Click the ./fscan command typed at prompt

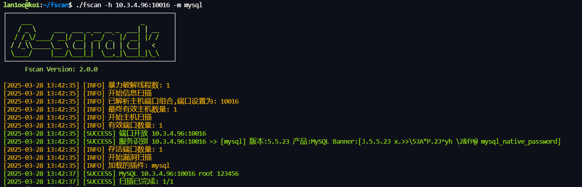click(x=89, y=5)
